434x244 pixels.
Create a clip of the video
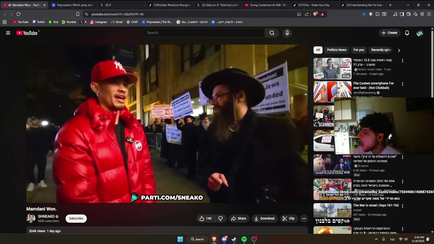coord(288,219)
